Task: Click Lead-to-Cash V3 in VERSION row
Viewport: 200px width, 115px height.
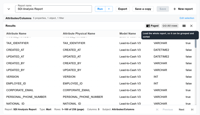Action: [130, 77]
